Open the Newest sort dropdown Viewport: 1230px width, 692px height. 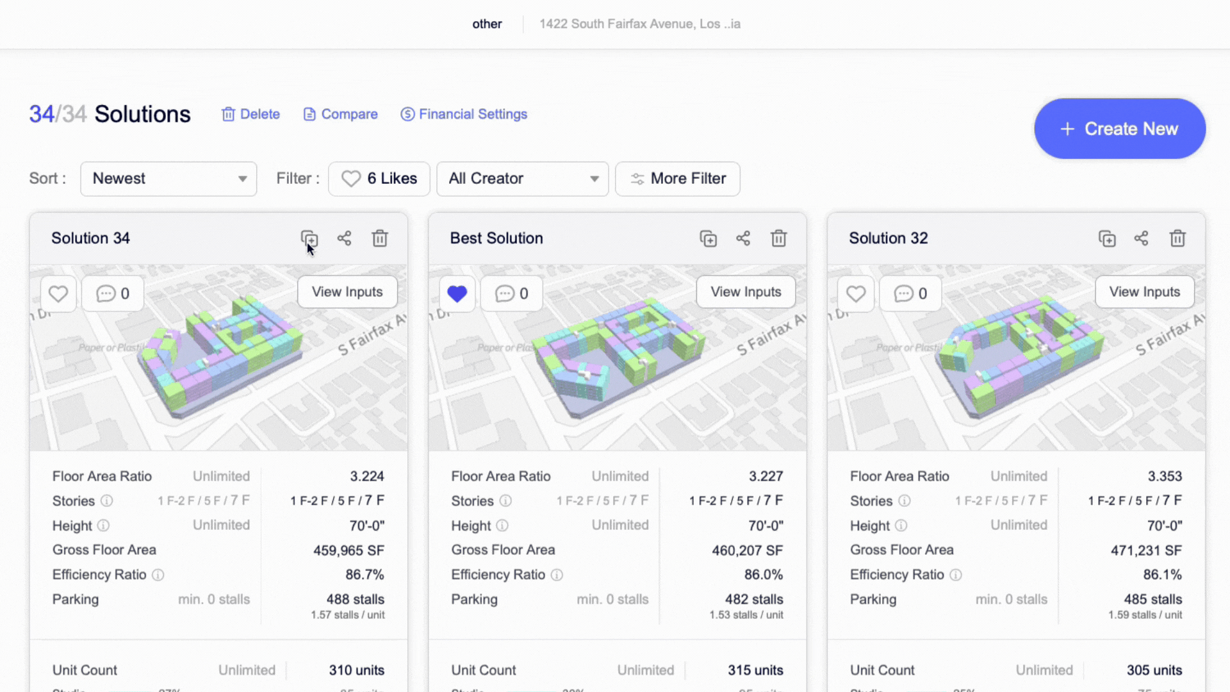[x=168, y=179]
